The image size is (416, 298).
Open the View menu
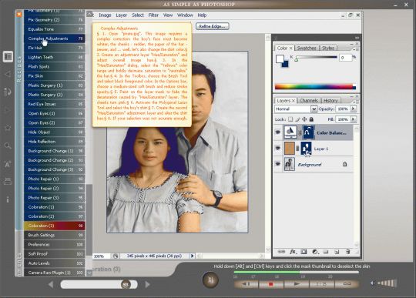pyautogui.click(x=168, y=15)
